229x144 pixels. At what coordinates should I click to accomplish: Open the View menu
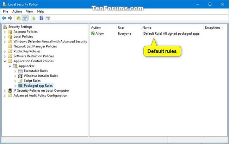click(29, 11)
